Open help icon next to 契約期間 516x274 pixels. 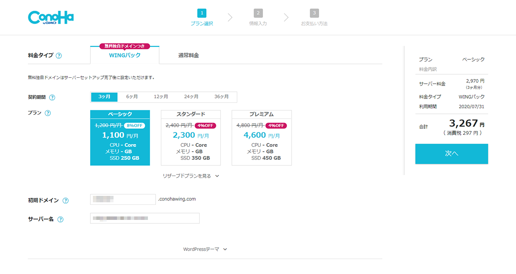52,97
